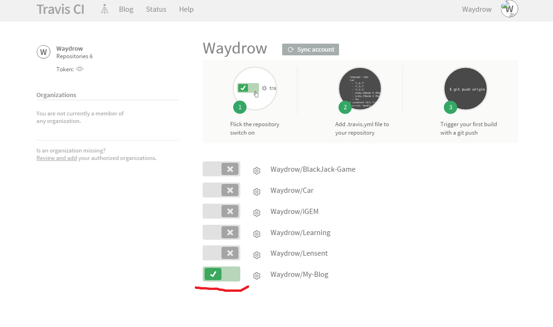The width and height of the screenshot is (553, 327).
Task: Open the Status page
Action: point(156,9)
